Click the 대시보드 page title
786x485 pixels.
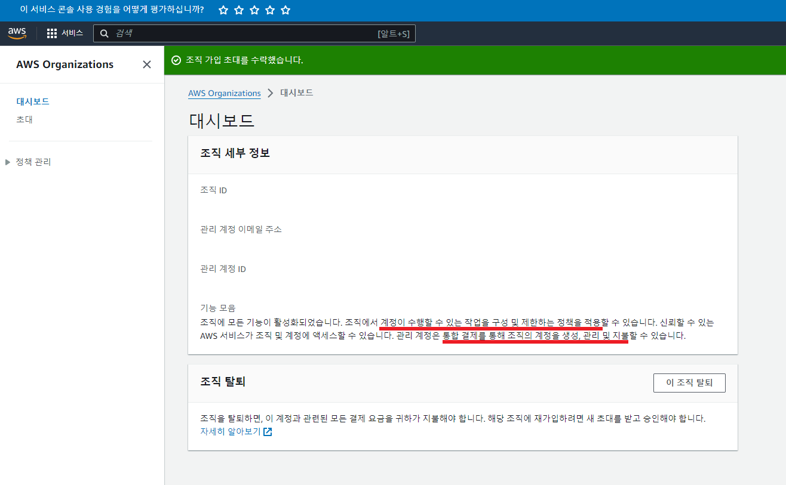point(222,121)
